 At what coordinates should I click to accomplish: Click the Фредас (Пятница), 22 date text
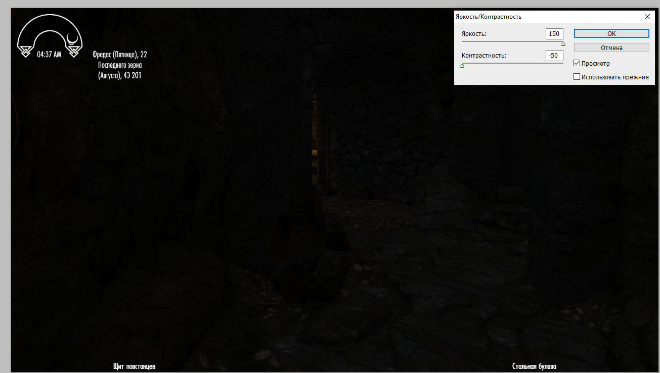[120, 55]
